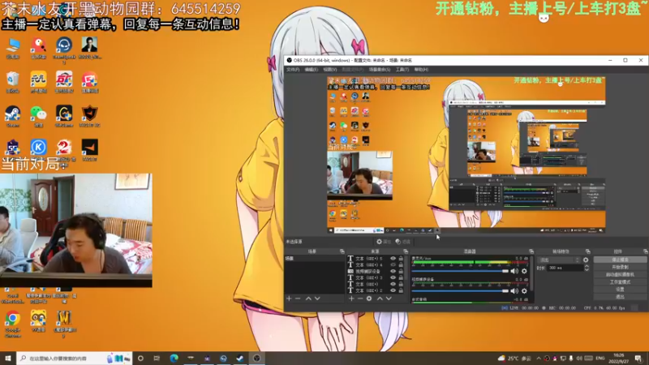Open the Warcraft III desktop shortcut
Screen dimensions: 649x365
[x=64, y=324]
